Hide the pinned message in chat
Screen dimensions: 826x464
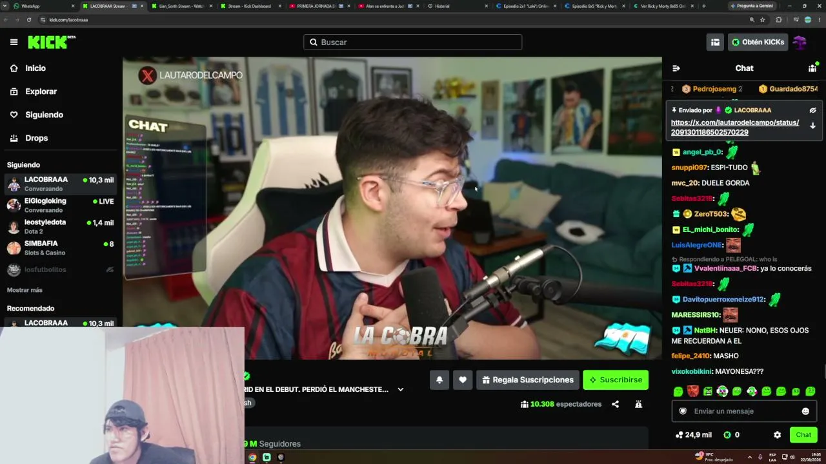coord(812,110)
